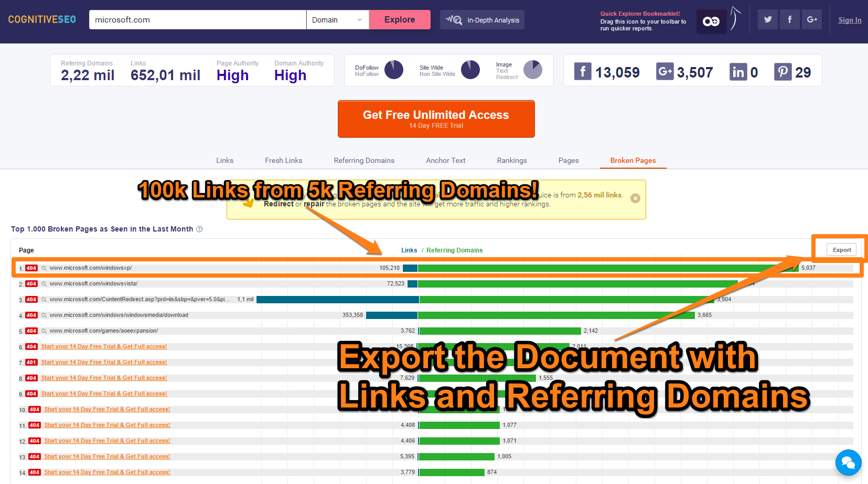Viewport: 868px width, 484px height.
Task: Click inside the microsoft.com search field
Action: tap(197, 19)
